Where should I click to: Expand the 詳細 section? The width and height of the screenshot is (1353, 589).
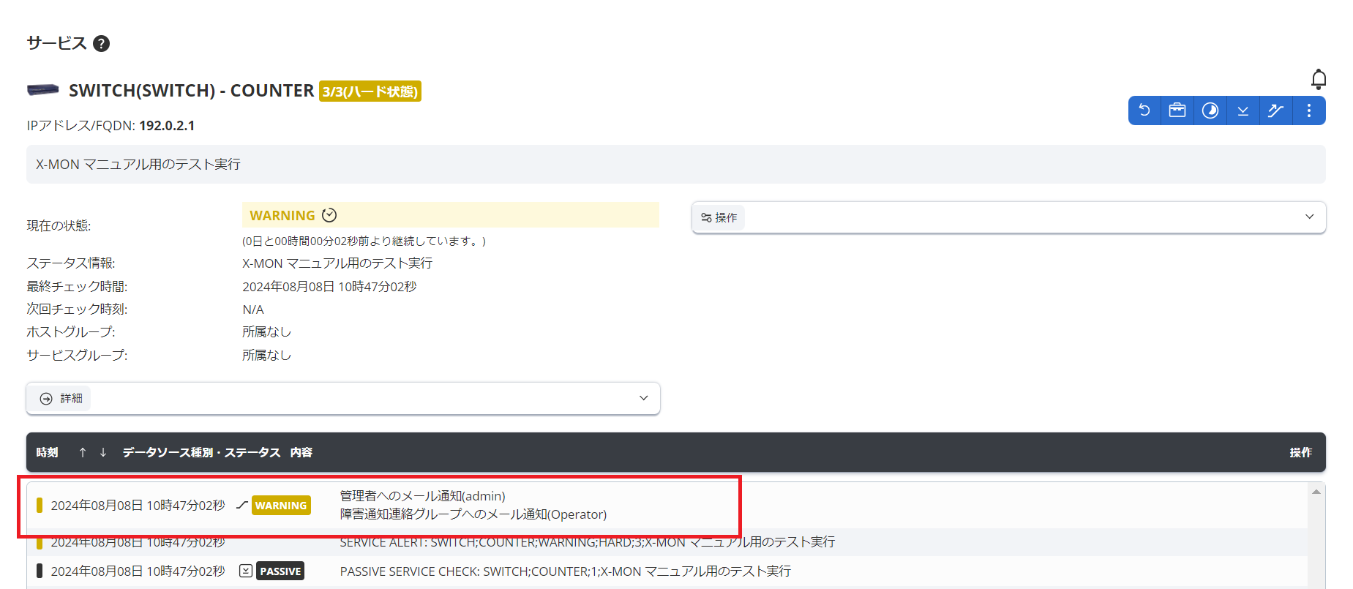343,398
